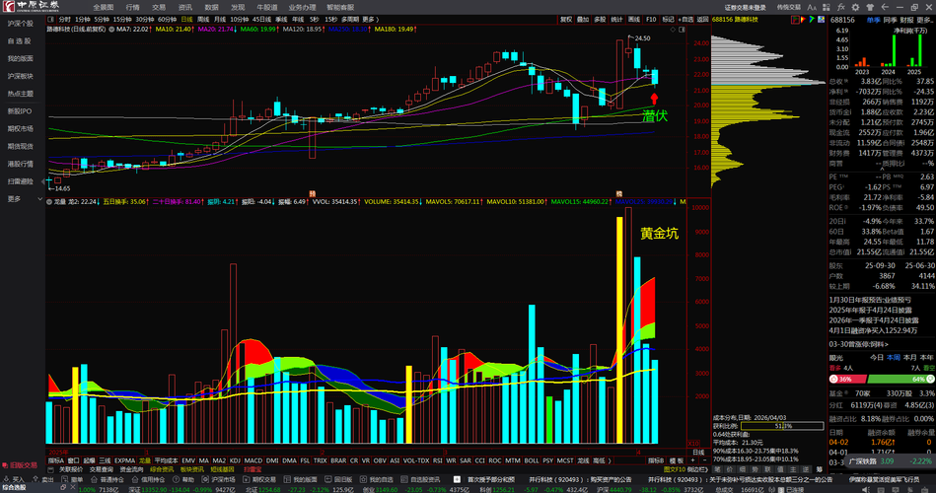Image resolution: width=936 pixels, height=493 pixels.
Task: Click the panel layout icon left of 分时
Action: 50,20
